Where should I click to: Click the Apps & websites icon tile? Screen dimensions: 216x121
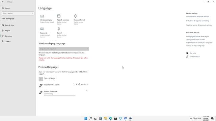(63, 19)
